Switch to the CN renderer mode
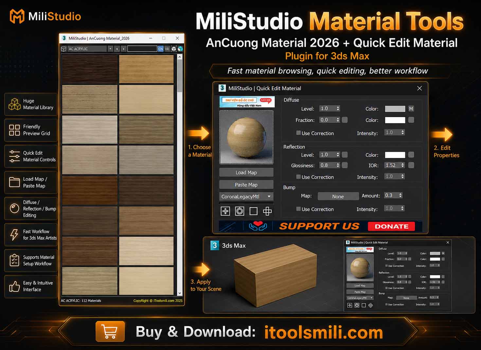The height and width of the screenshot is (350, 481). coord(161,49)
